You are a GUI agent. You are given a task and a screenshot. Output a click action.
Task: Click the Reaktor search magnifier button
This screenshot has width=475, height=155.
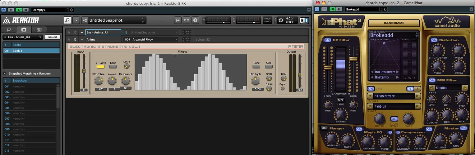[67, 20]
